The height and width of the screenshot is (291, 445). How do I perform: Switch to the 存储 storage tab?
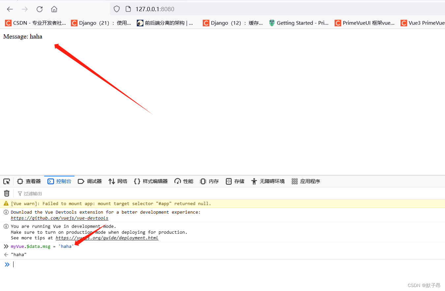pyautogui.click(x=235, y=181)
